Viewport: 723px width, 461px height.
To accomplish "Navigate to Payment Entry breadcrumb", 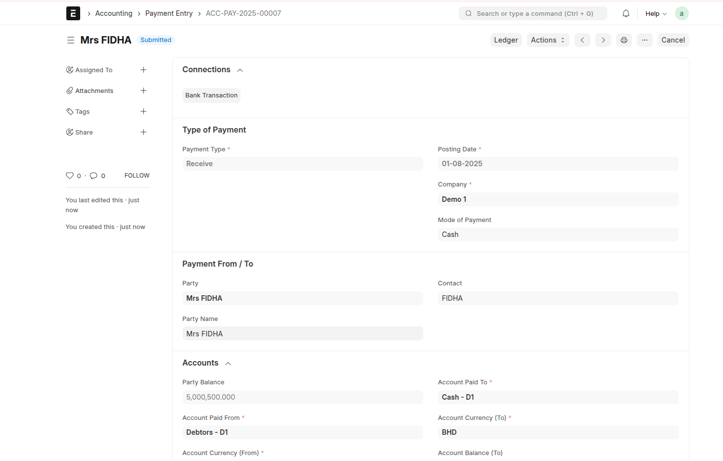I will tap(169, 13).
